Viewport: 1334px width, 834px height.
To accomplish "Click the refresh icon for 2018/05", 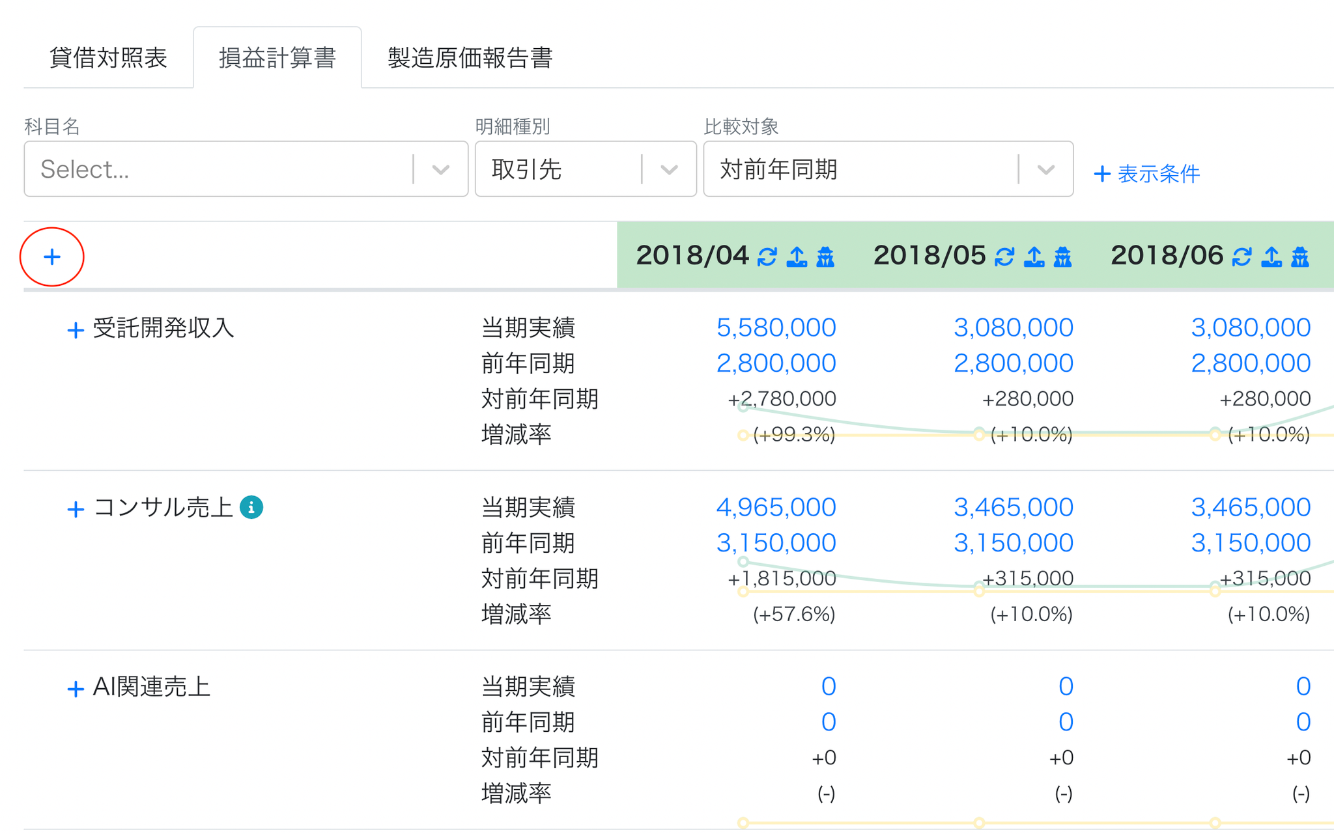I will click(x=1004, y=257).
